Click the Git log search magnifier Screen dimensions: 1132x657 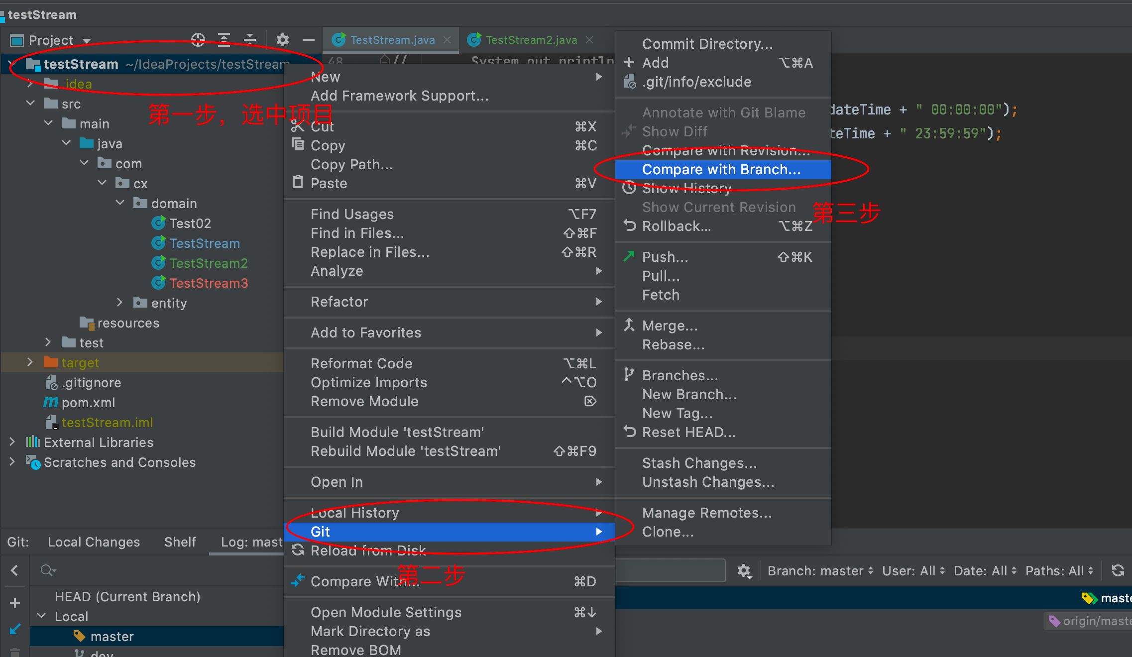pos(48,570)
